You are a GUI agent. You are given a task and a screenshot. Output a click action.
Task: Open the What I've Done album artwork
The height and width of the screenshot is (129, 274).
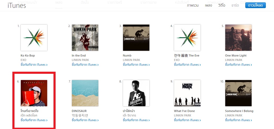click(187, 93)
